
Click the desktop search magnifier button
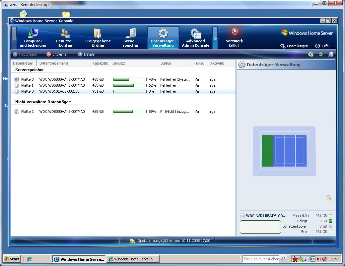pos(283,259)
